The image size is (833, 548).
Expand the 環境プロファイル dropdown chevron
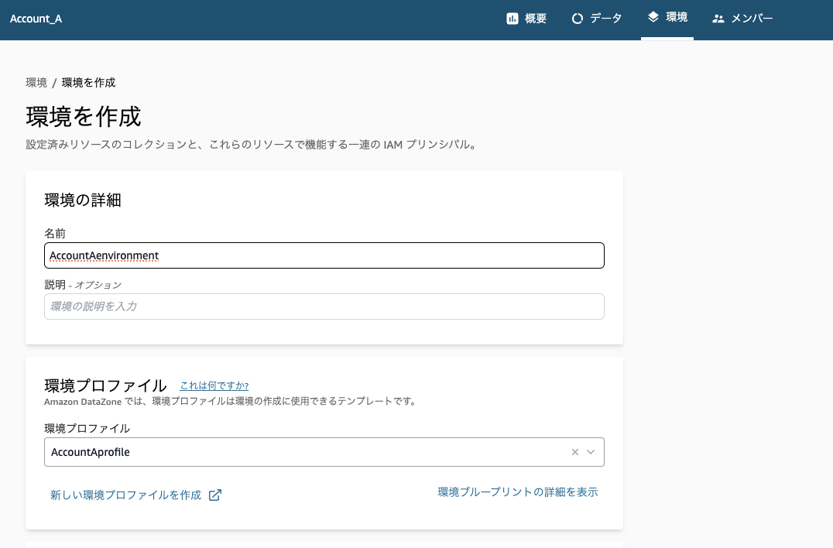click(590, 452)
